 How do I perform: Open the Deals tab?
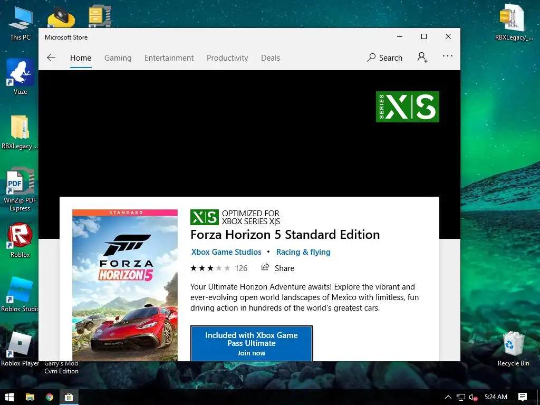pos(271,58)
